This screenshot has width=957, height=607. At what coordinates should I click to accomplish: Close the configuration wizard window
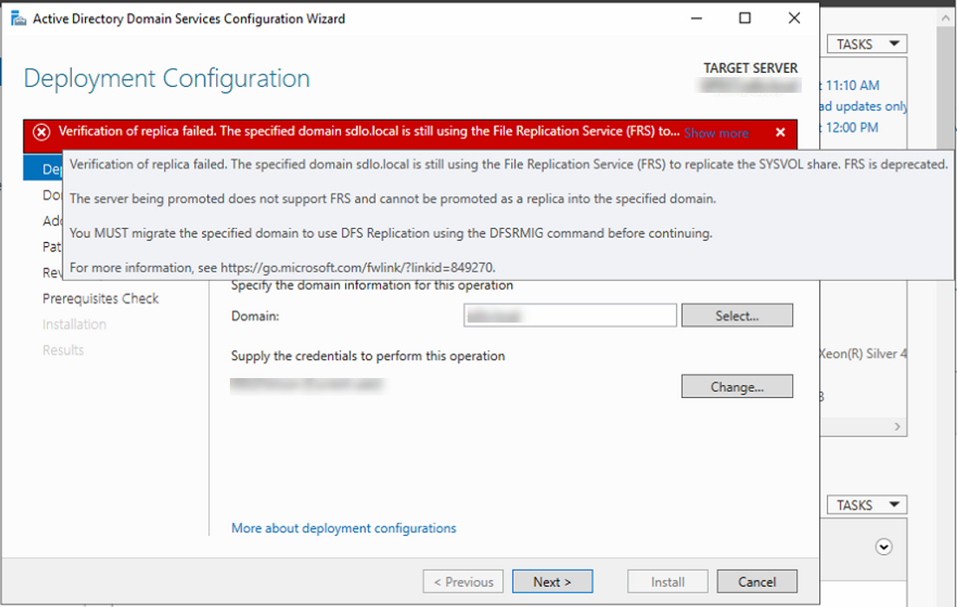pyautogui.click(x=794, y=18)
